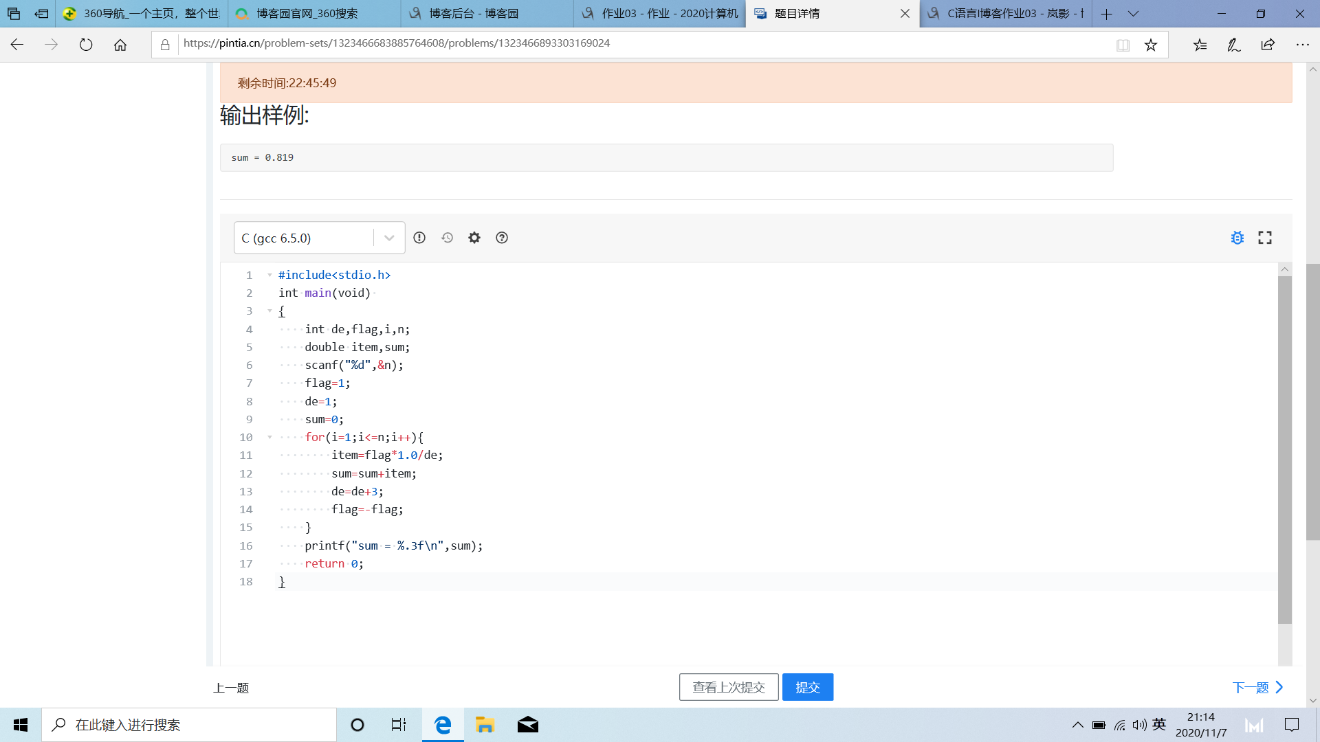
Task: Click the blue 提交 submit button
Action: [x=808, y=687]
